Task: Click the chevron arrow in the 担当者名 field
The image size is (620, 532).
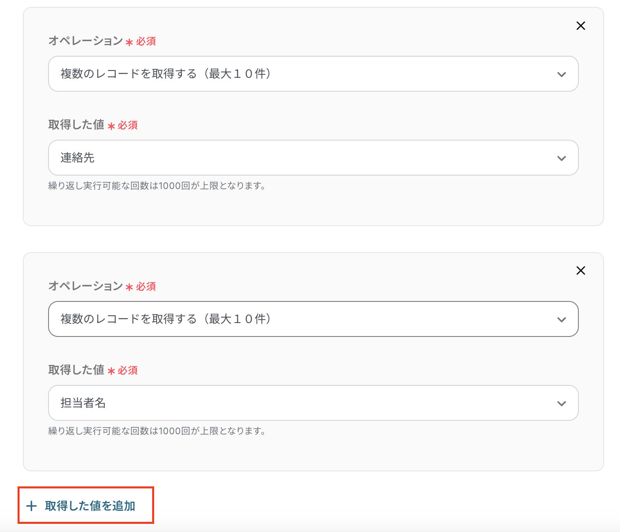Action: [561, 403]
